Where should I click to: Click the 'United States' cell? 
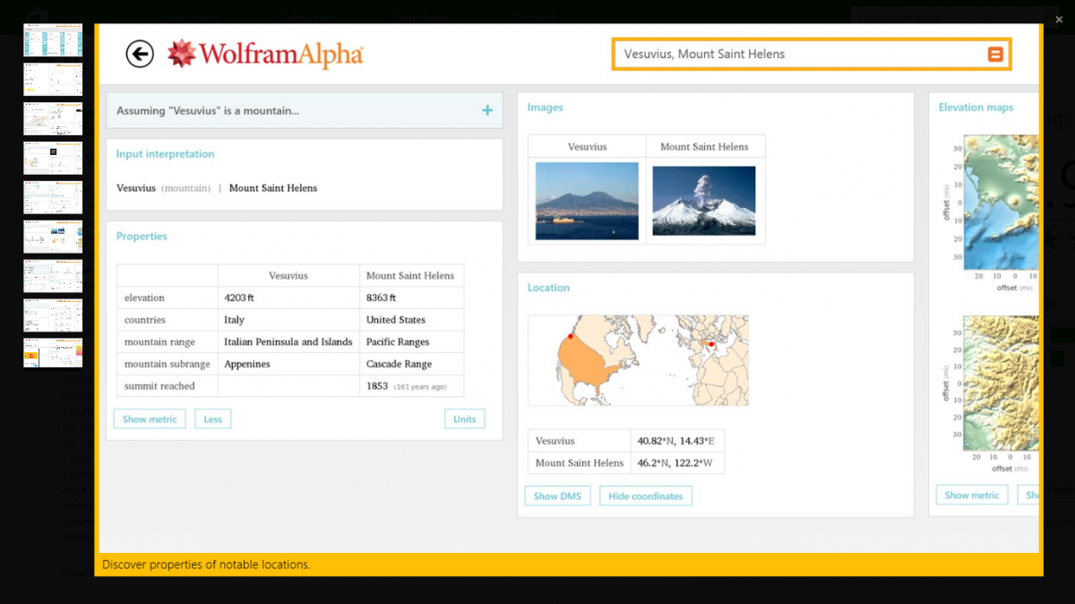click(x=396, y=320)
